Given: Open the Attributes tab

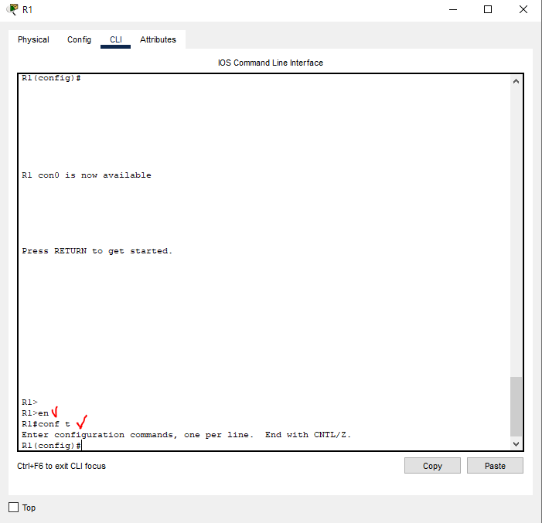Looking at the screenshot, I should (x=158, y=39).
